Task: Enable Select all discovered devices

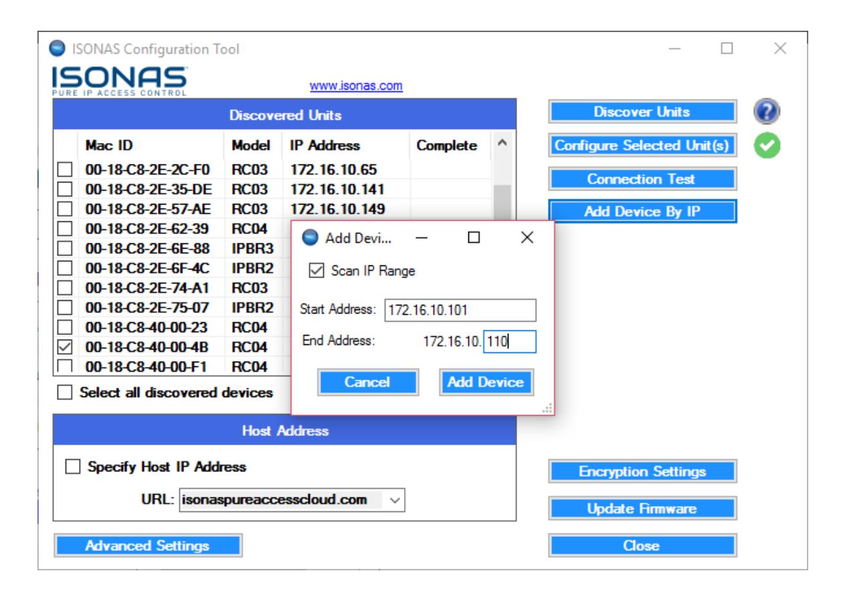Action: tap(64, 392)
